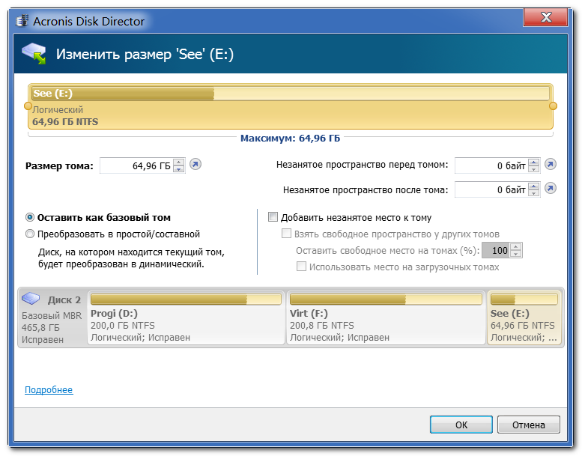Screen dimensions: 582x456
Task: Check 'Взять свободное пространство у других томов'
Action: [x=286, y=234]
